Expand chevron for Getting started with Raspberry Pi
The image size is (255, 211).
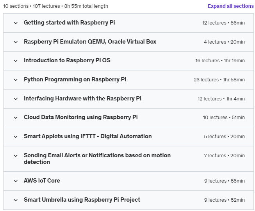click(x=16, y=23)
